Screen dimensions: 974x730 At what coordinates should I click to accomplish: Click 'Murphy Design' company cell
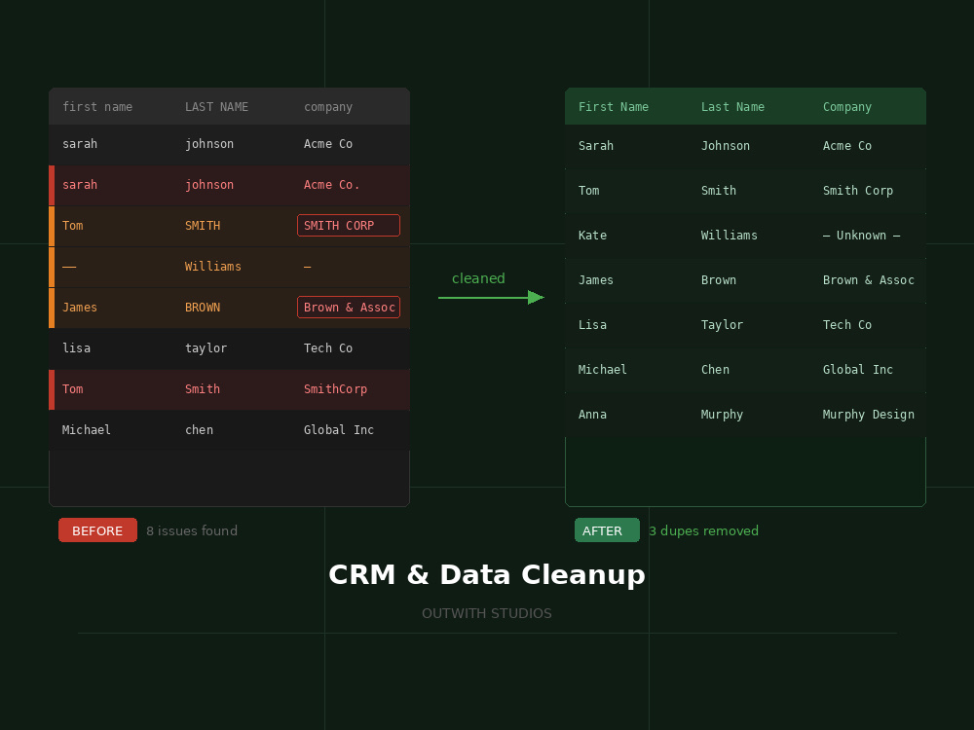click(869, 414)
